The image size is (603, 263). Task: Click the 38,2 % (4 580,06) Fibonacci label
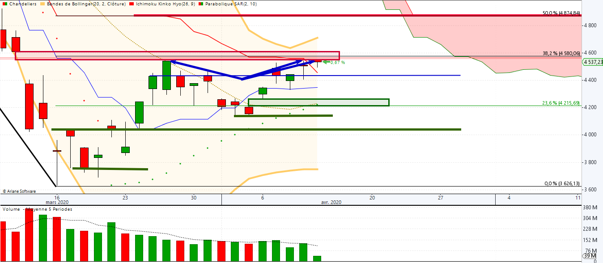coord(561,53)
